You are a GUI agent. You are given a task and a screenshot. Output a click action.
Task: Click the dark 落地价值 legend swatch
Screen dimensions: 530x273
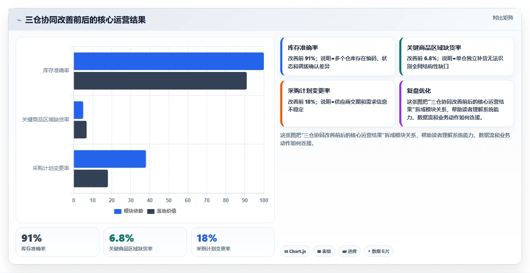(x=151, y=211)
